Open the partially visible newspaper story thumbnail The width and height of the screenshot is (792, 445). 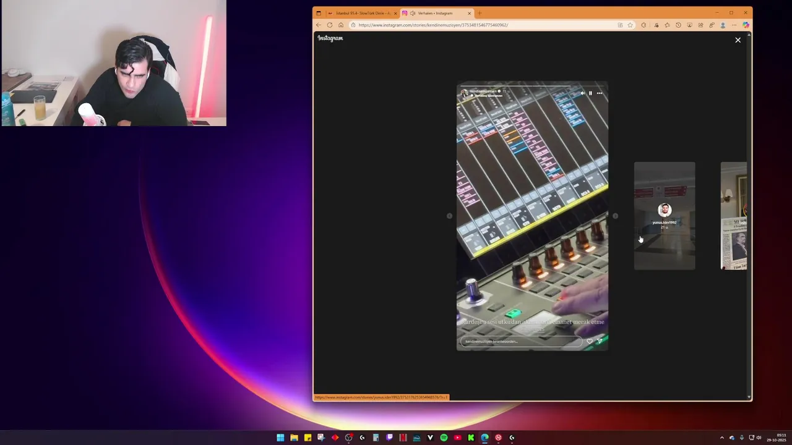click(x=734, y=216)
